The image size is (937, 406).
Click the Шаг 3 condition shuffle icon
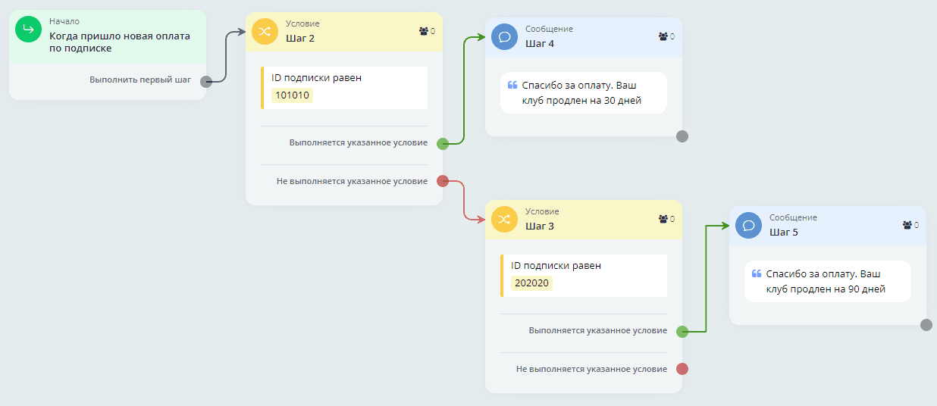pos(504,219)
